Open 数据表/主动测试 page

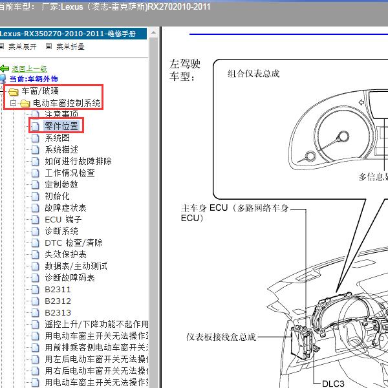tap(76, 266)
